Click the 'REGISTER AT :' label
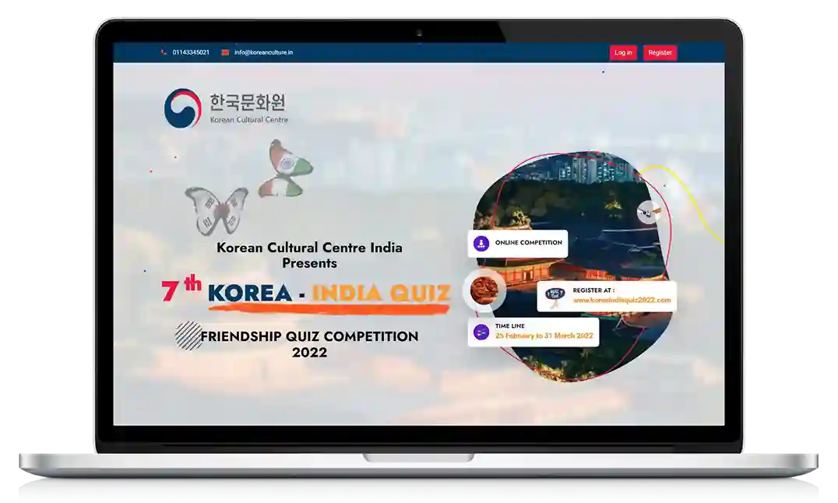The height and width of the screenshot is (503, 838). coord(593,290)
